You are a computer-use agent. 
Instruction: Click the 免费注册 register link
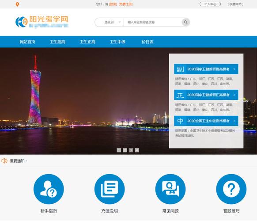pyautogui.click(x=125, y=4)
